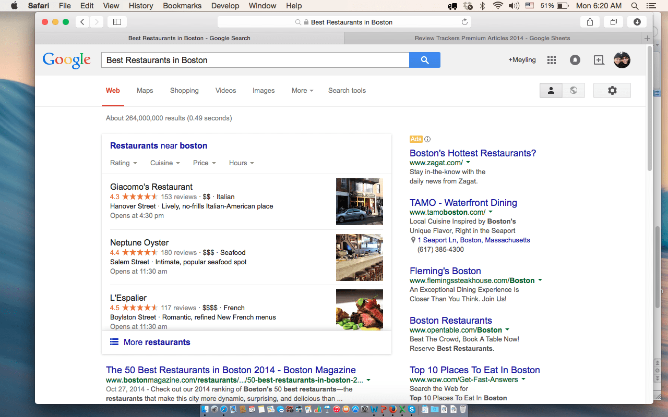Viewport: 668px width, 417px height.
Task: Open the Fleming's Boston ad link
Action: click(445, 271)
